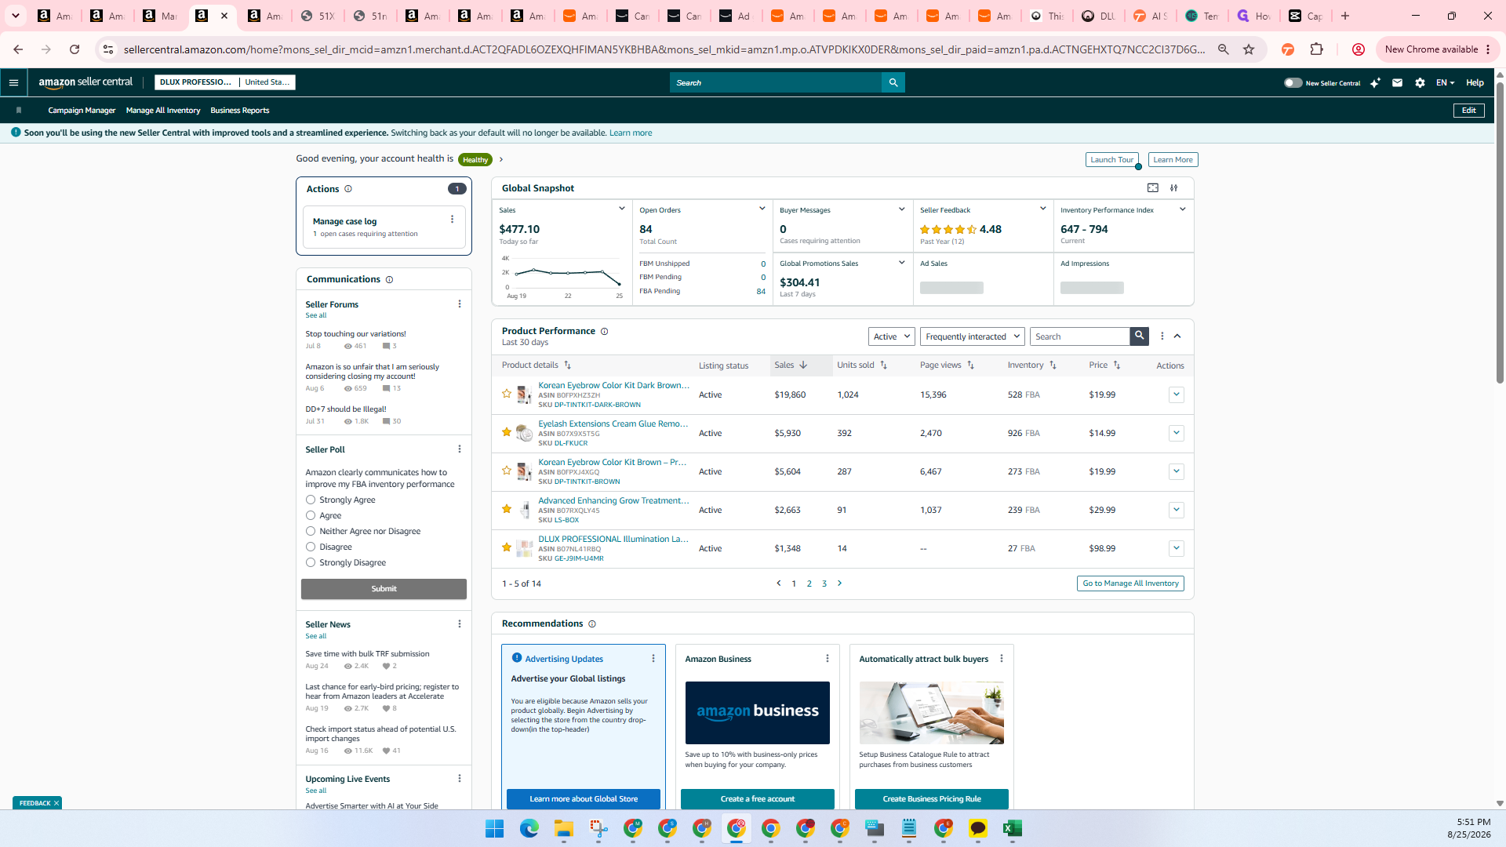Close the Feedback tab x icon
The width and height of the screenshot is (1506, 847).
pyautogui.click(x=56, y=803)
